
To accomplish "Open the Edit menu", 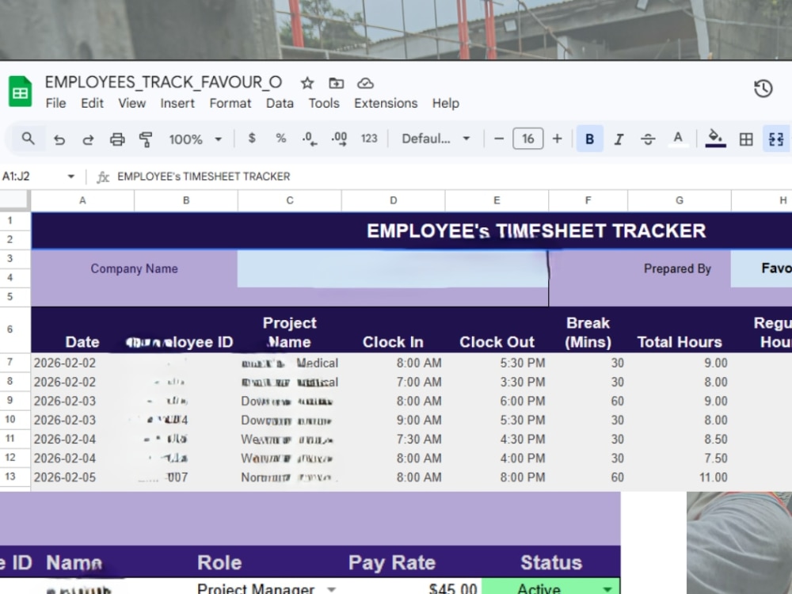I will click(x=92, y=103).
